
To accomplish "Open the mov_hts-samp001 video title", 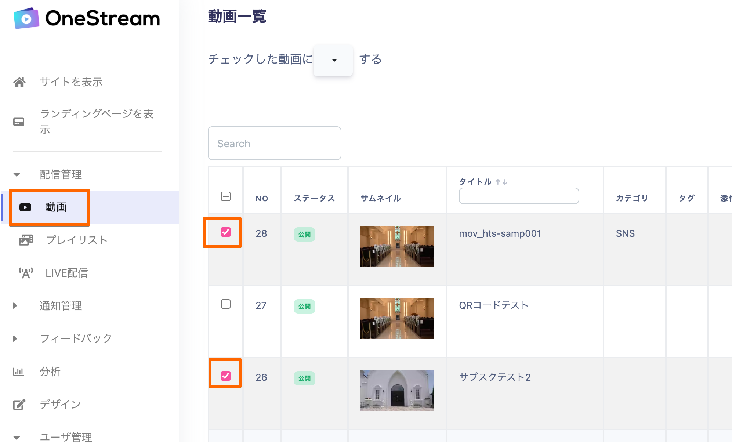I will (x=500, y=233).
